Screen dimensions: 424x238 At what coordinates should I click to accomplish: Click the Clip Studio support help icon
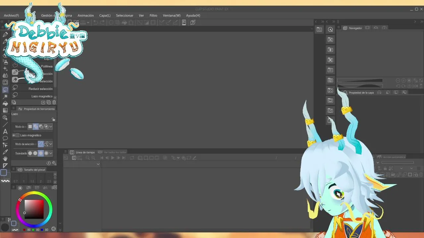[193, 22]
